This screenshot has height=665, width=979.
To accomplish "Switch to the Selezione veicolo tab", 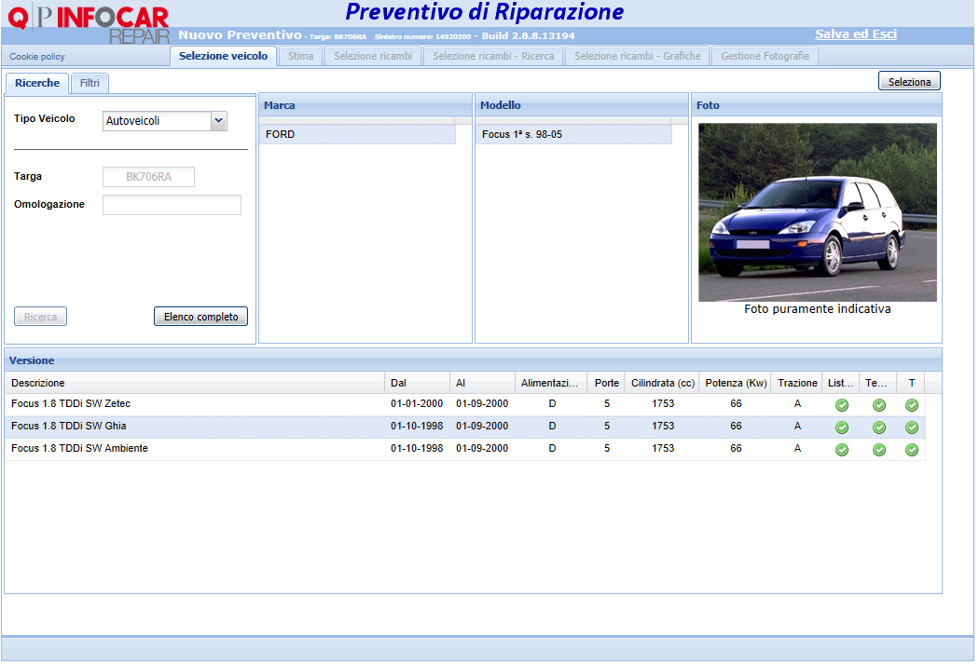I will click(x=223, y=56).
